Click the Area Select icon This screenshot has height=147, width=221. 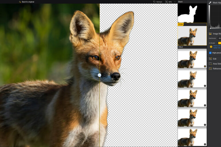point(210,64)
